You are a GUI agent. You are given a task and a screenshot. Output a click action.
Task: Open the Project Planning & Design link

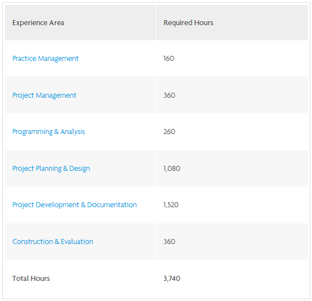point(51,169)
